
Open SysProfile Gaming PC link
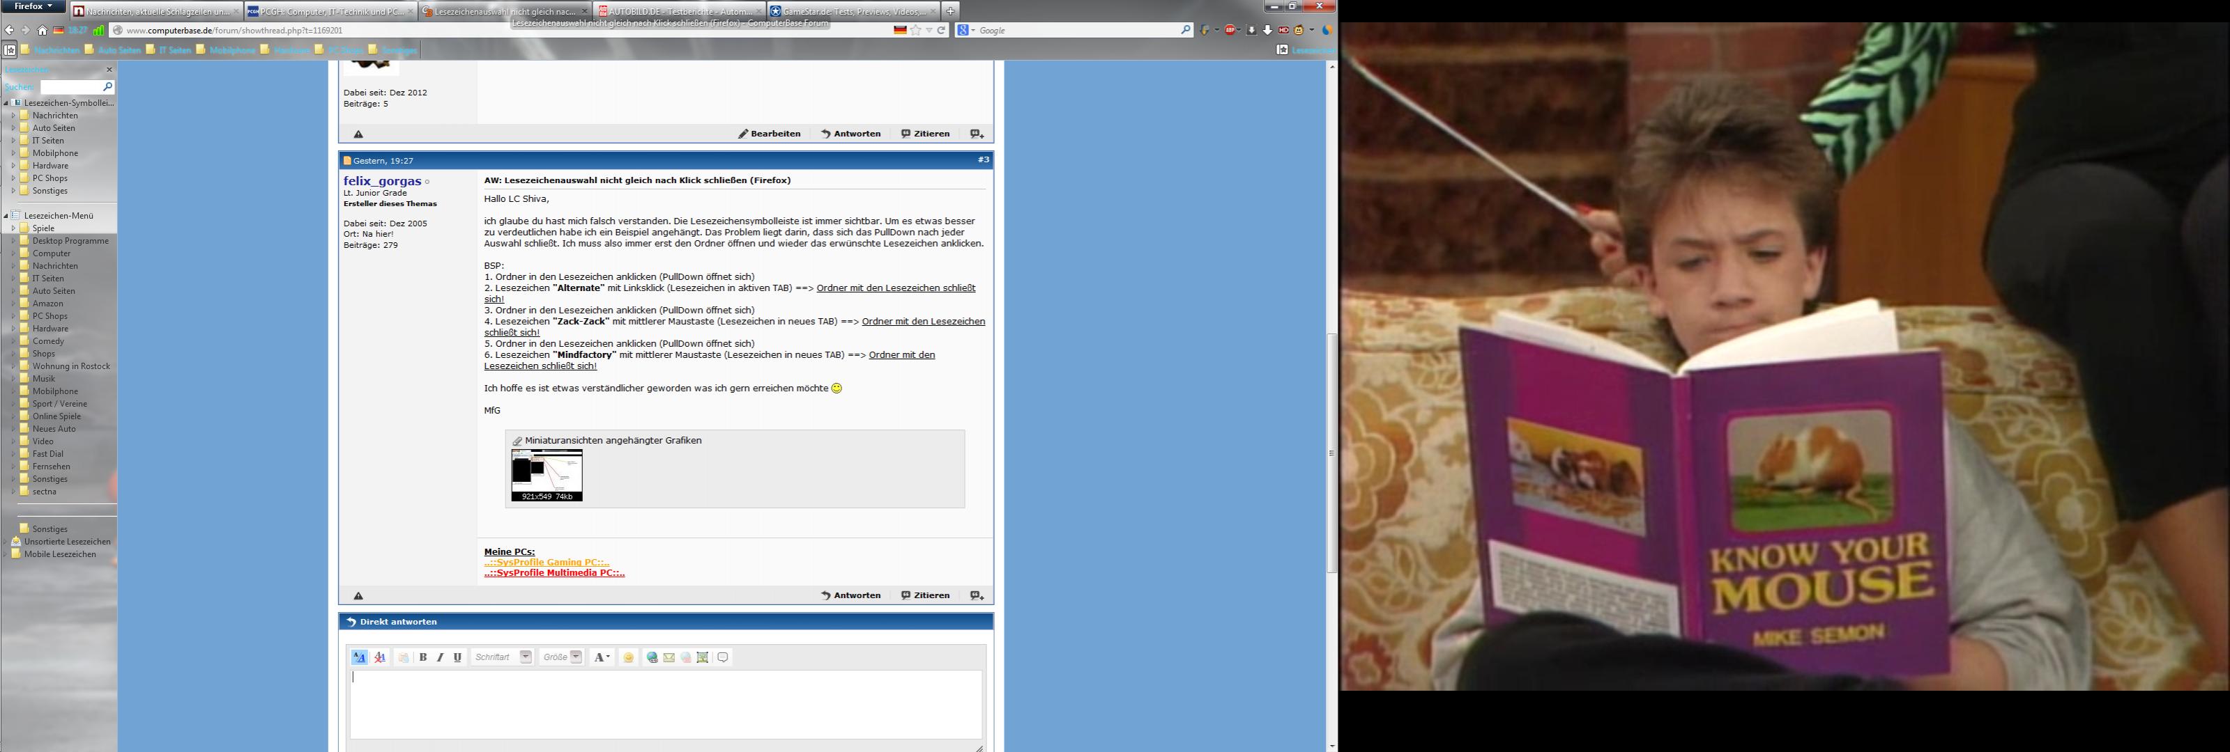tap(547, 562)
